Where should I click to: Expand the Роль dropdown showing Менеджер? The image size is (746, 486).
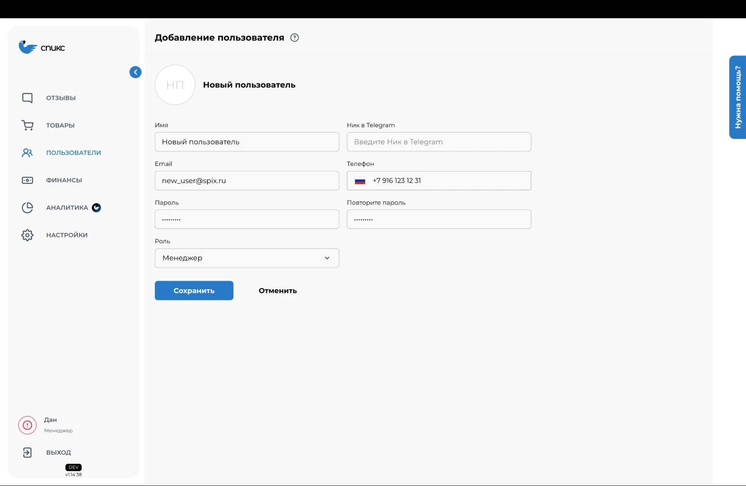click(x=247, y=258)
